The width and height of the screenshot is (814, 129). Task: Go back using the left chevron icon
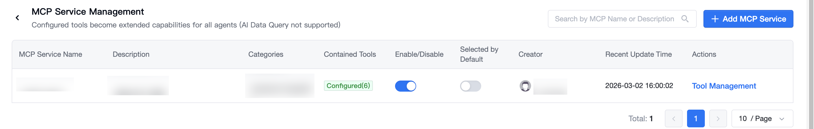[18, 18]
